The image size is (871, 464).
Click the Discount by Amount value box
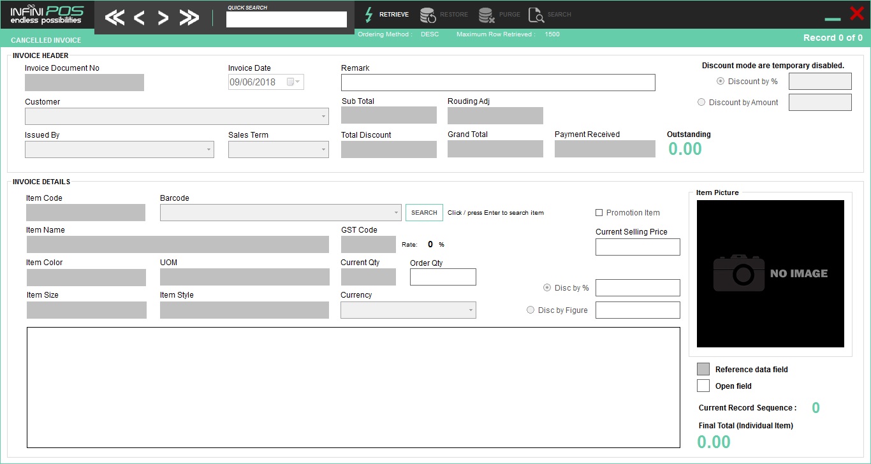[x=820, y=102]
